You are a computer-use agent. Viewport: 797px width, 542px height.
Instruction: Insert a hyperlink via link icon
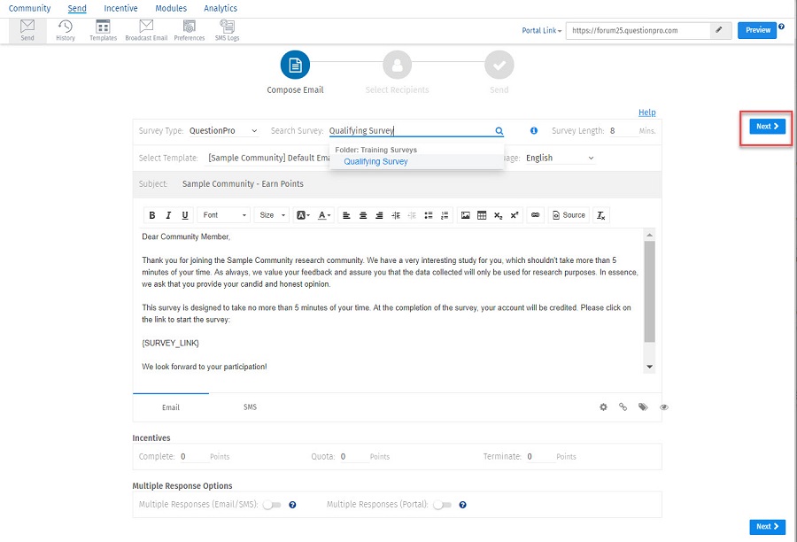tap(535, 215)
